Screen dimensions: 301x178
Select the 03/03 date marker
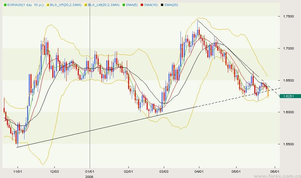(x=164, y=172)
